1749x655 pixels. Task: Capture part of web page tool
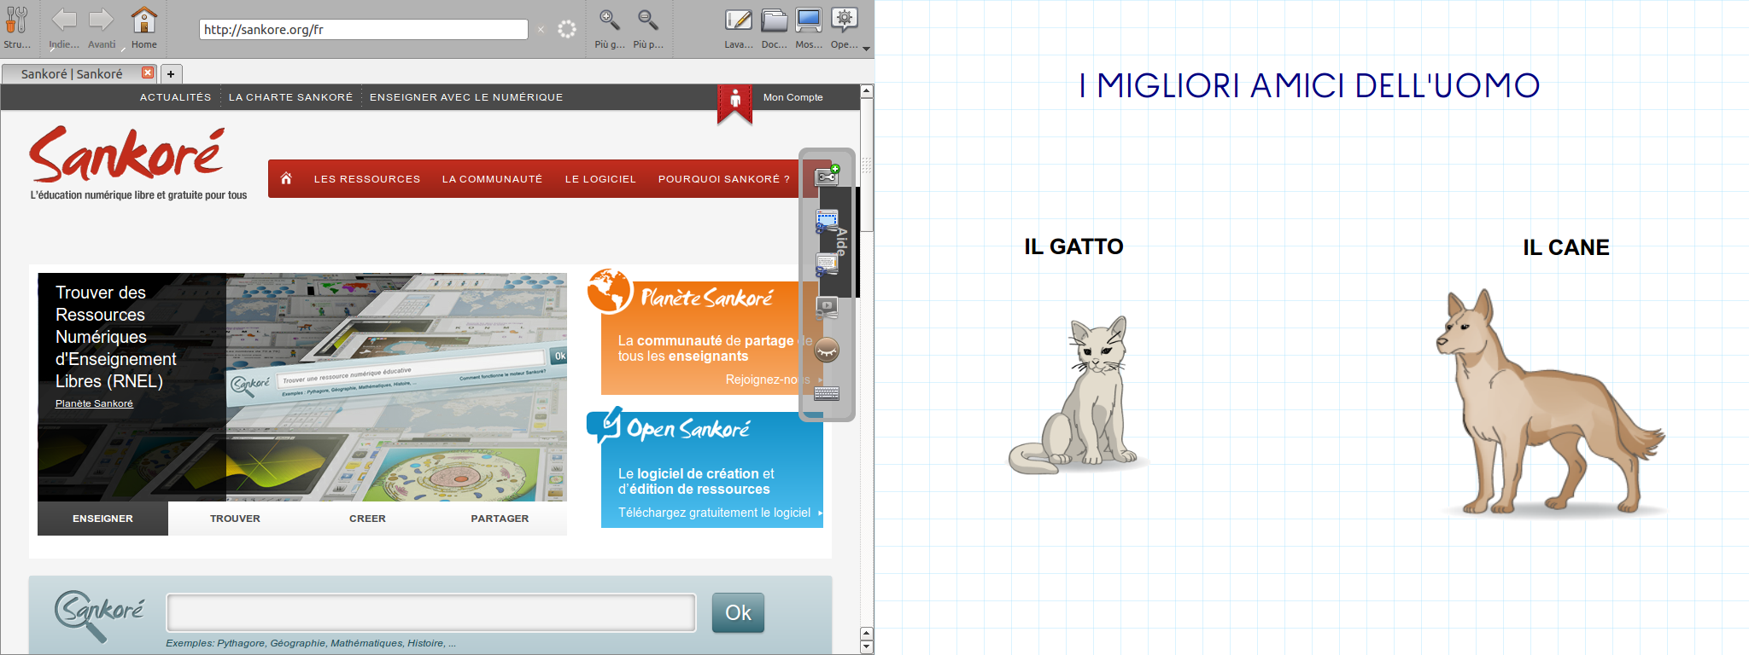[827, 221]
